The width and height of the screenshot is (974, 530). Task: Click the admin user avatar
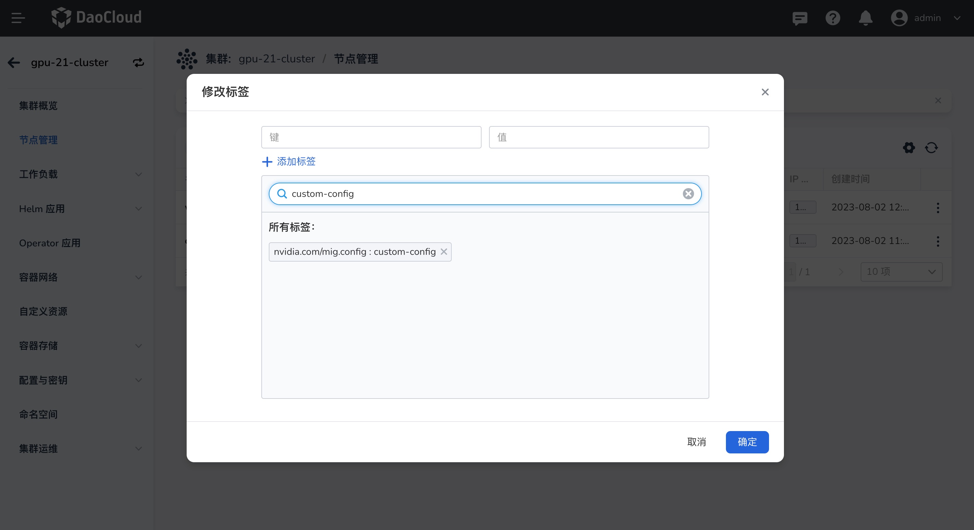tap(899, 18)
